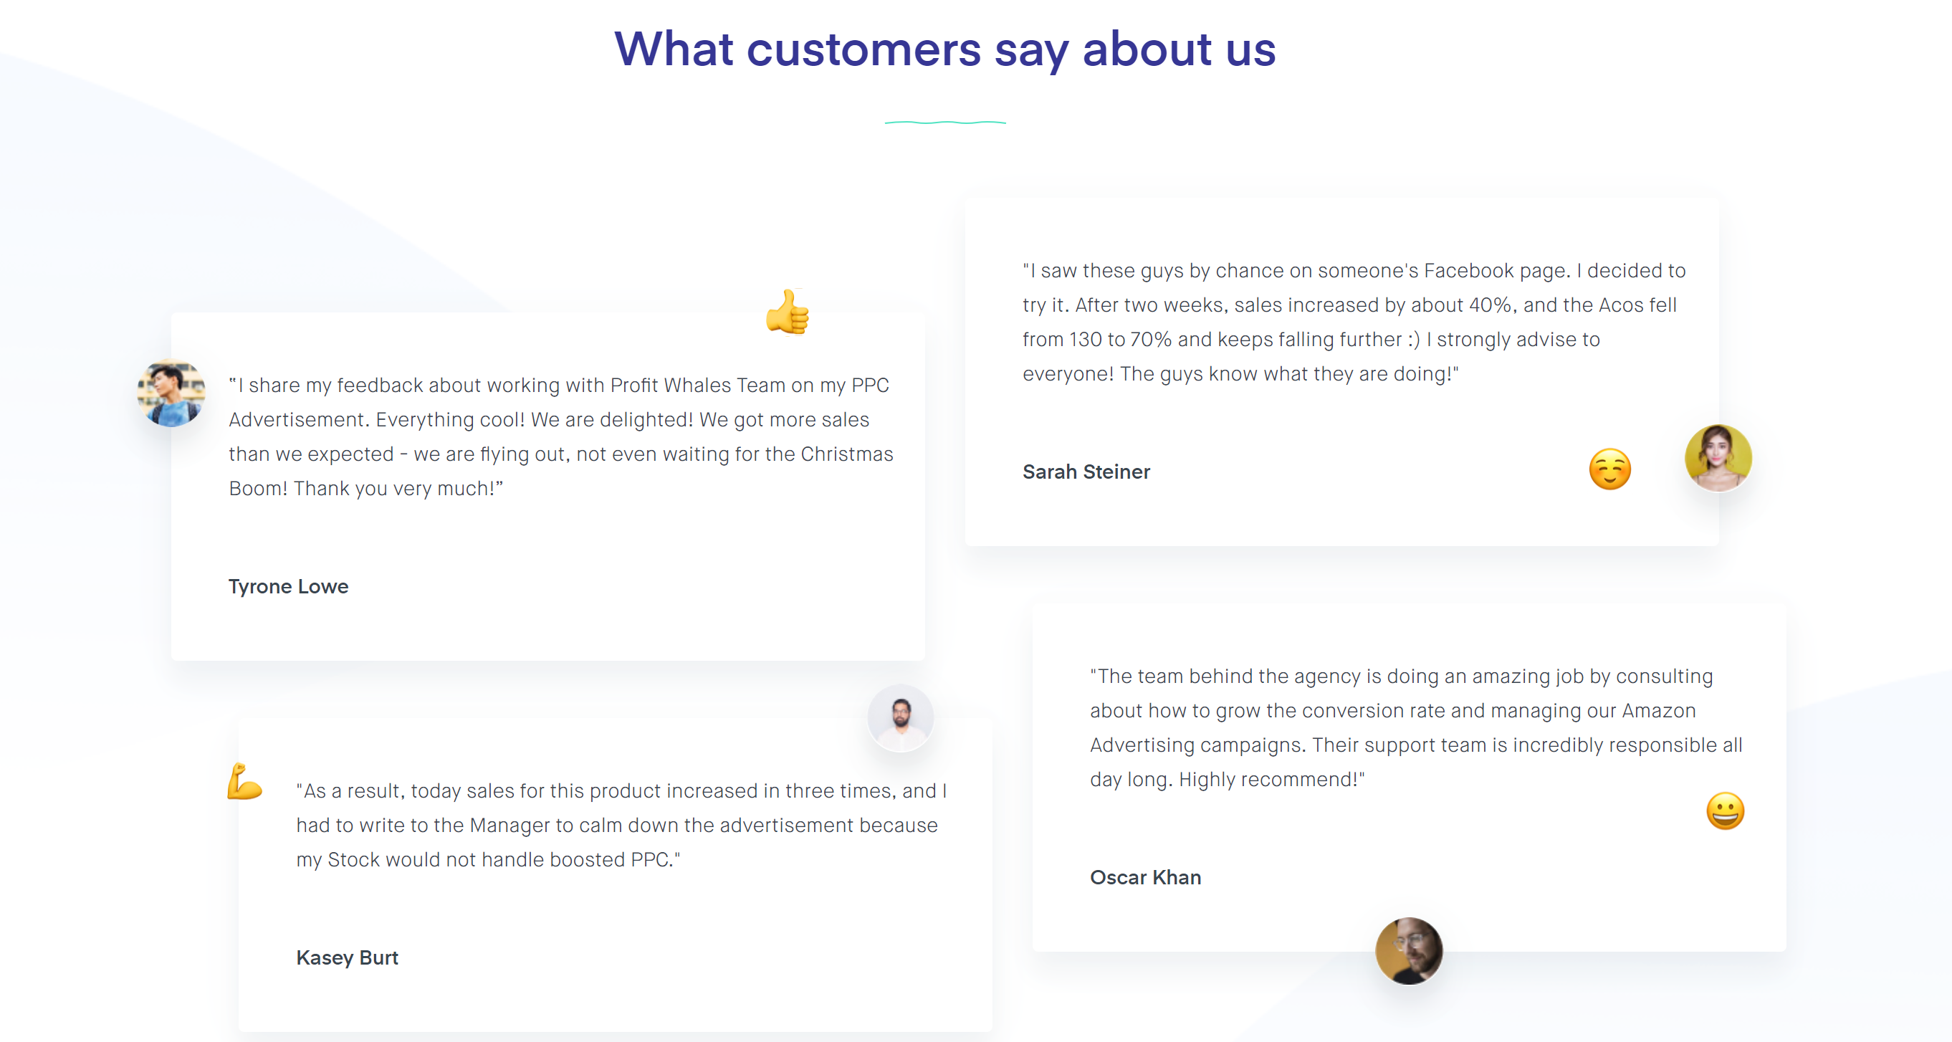The width and height of the screenshot is (1952, 1042).
Task: Click the 'Highly recommend!' quote line
Action: (1271, 780)
